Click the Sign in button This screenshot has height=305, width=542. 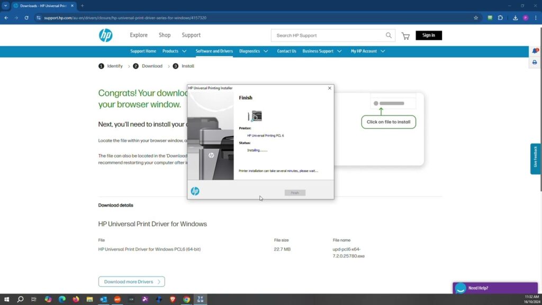(429, 35)
